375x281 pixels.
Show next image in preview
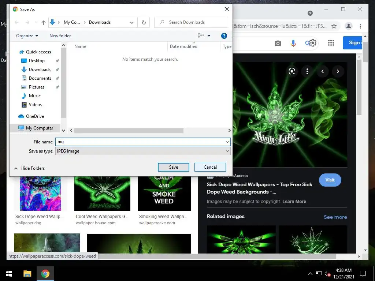pyautogui.click(x=338, y=71)
